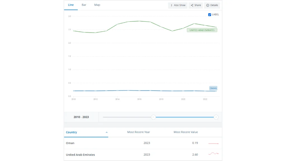Sort by Most Recent Value column
Viewport: 286px width, 161px height.
coord(186,132)
